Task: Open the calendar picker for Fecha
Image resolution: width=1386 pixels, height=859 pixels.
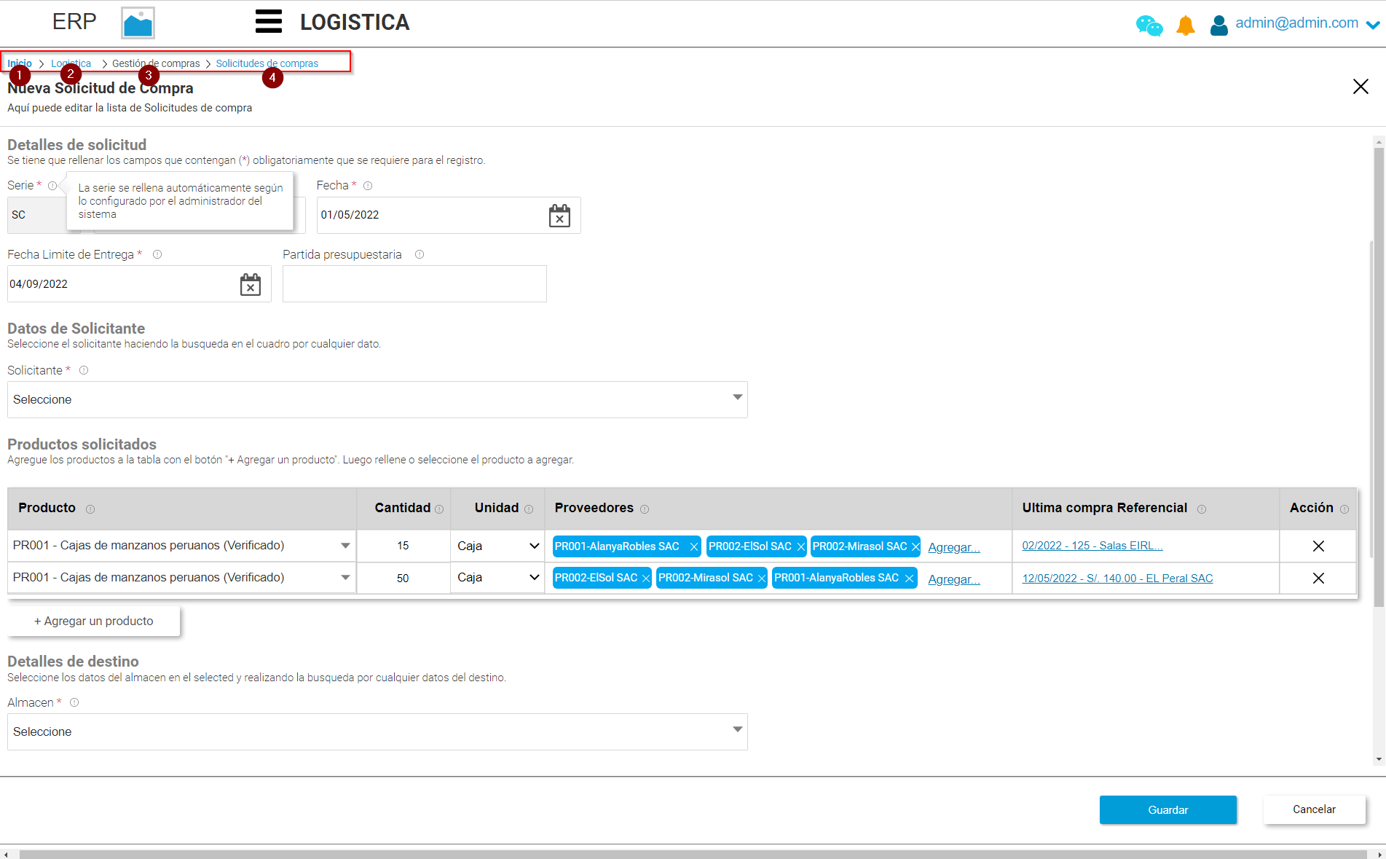Action: pos(559,216)
